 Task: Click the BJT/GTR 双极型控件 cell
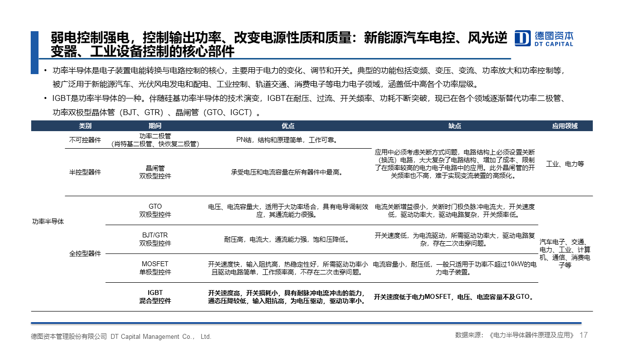pos(155,239)
